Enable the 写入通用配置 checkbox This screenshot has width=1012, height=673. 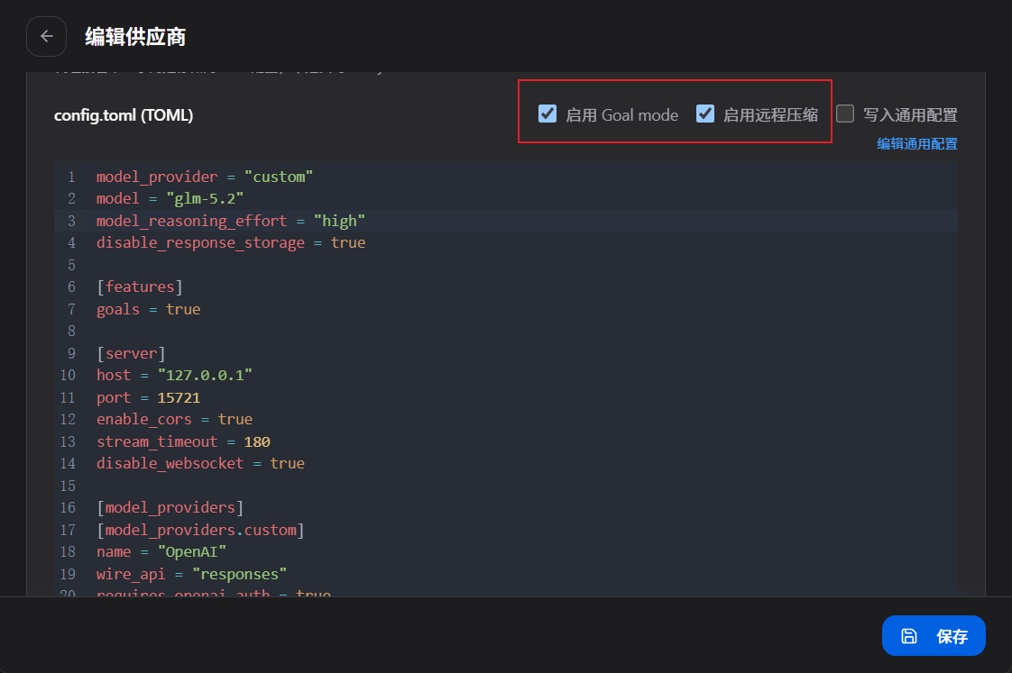coord(845,114)
